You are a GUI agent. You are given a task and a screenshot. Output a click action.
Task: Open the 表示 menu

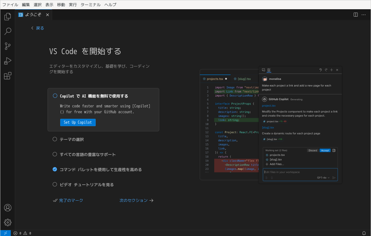tap(49, 5)
